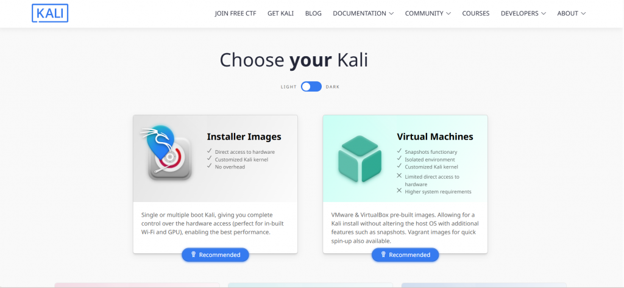Click the Installer Images disk icon

click(166, 153)
